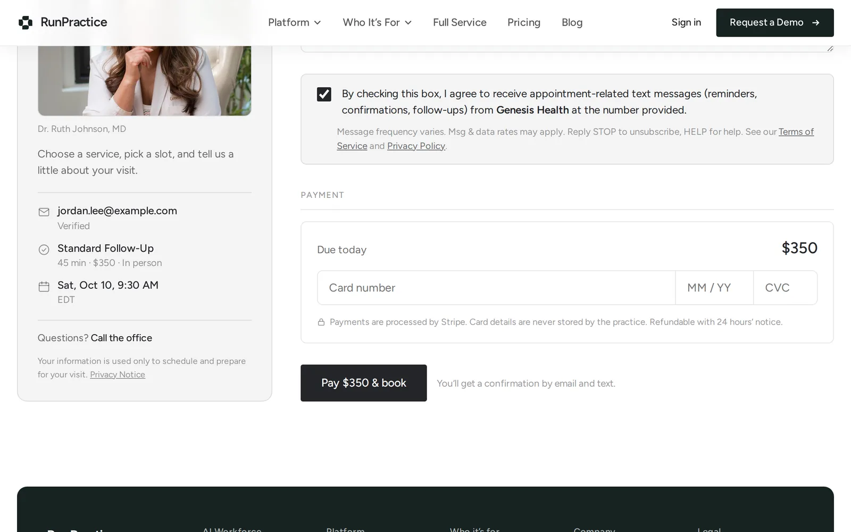Click the RunPractice brand name
Image resolution: width=851 pixels, height=532 pixels.
74,22
